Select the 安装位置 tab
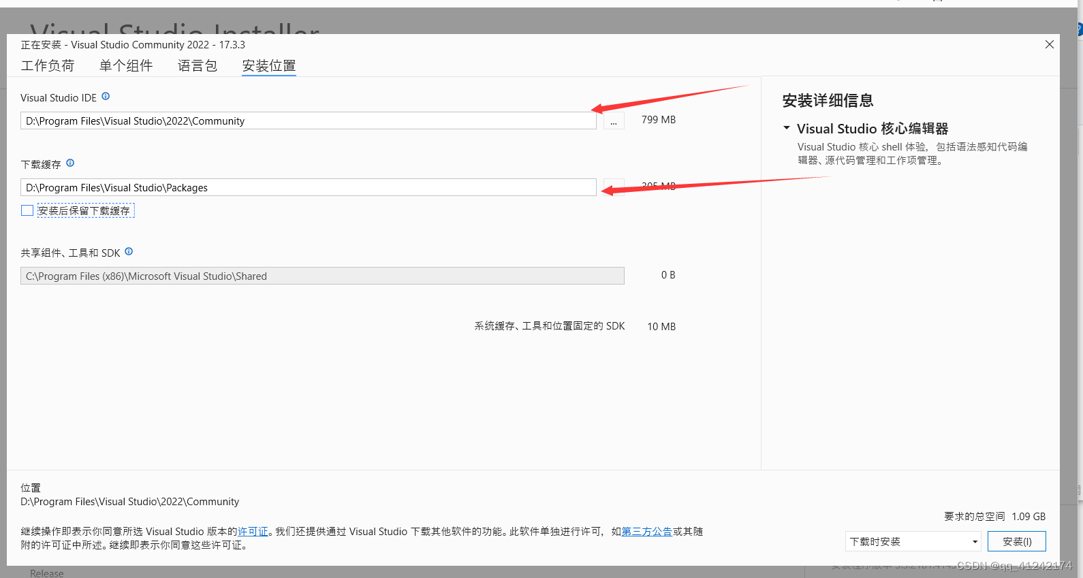This screenshot has width=1083, height=578. pos(269,65)
